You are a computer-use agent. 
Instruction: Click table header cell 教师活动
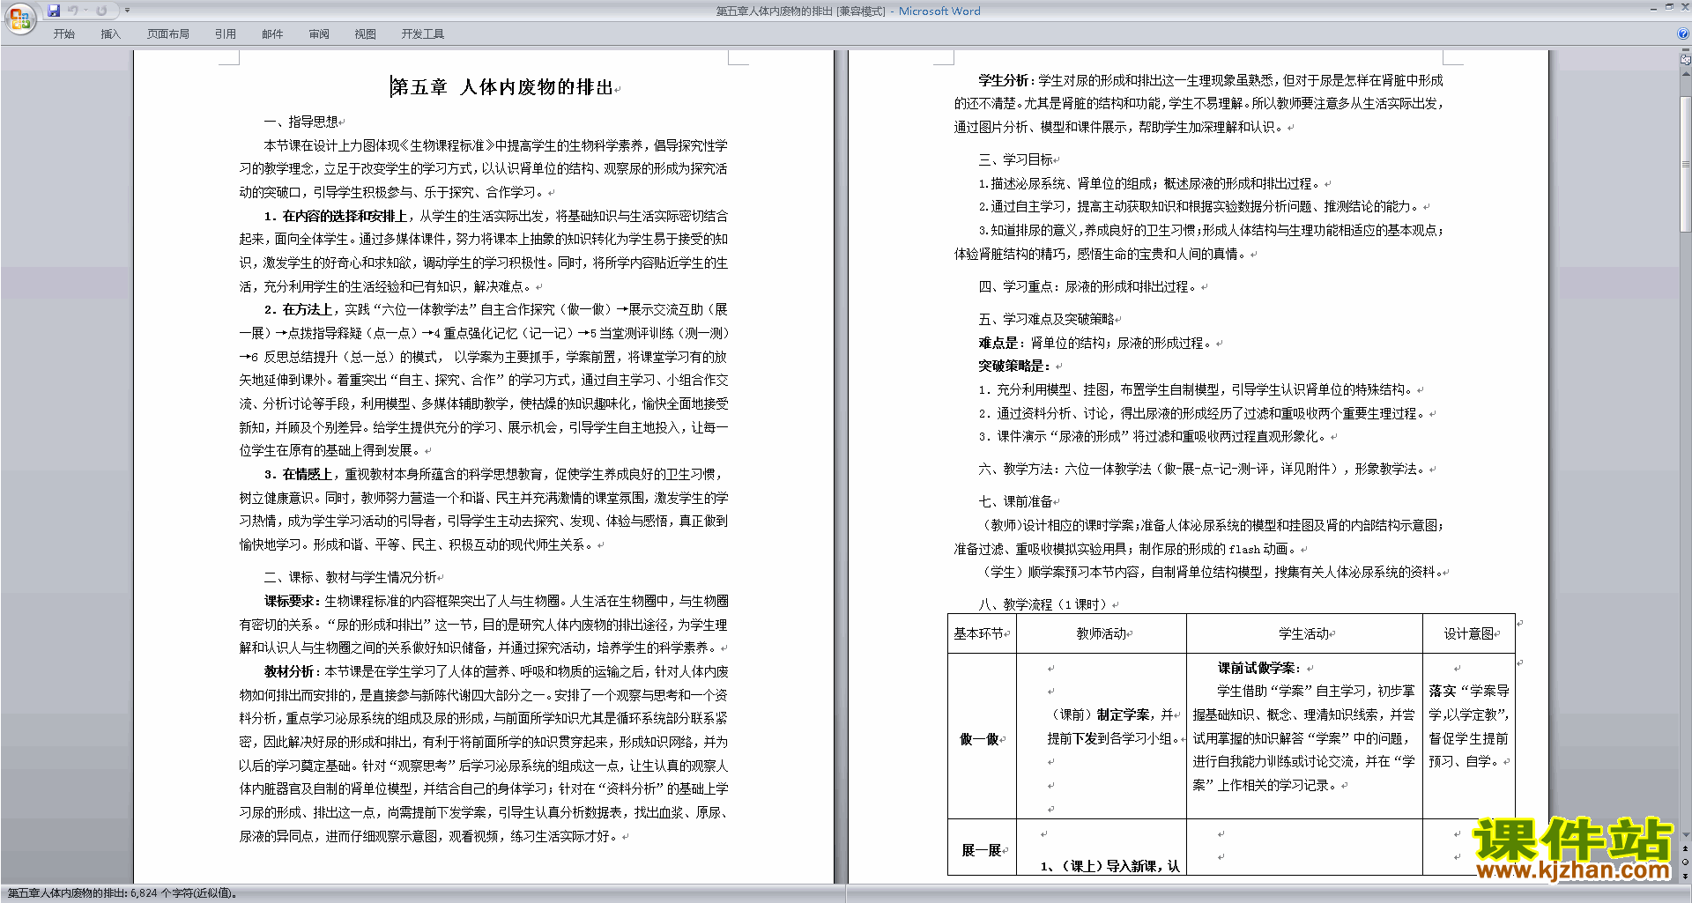(x=1101, y=633)
